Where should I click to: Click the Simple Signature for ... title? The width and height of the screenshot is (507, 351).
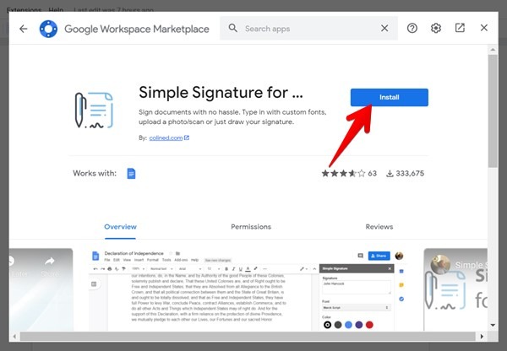tap(221, 92)
